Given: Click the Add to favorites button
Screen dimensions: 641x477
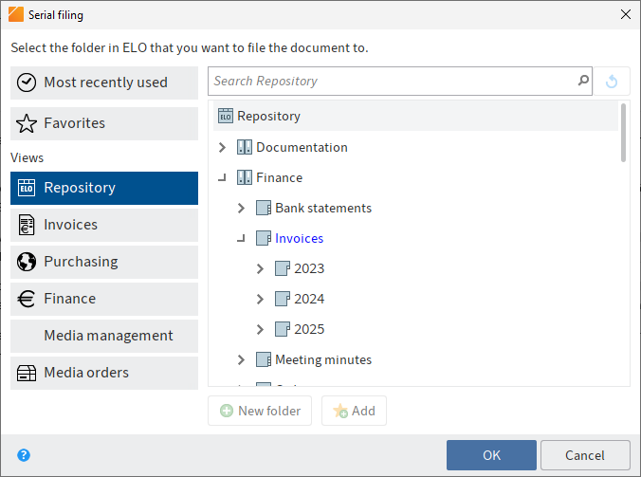Looking at the screenshot, I should 354,411.
